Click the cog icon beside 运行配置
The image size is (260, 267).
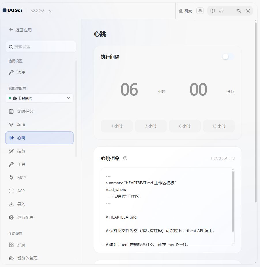click(x=11, y=217)
